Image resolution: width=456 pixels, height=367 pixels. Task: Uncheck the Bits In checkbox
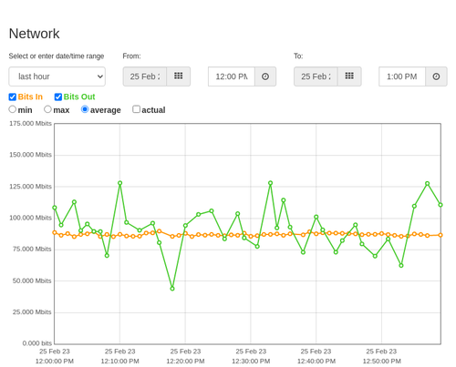13,97
